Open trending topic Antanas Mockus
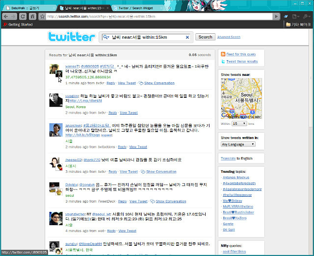This screenshot has width=314, height=256. pos(236,178)
